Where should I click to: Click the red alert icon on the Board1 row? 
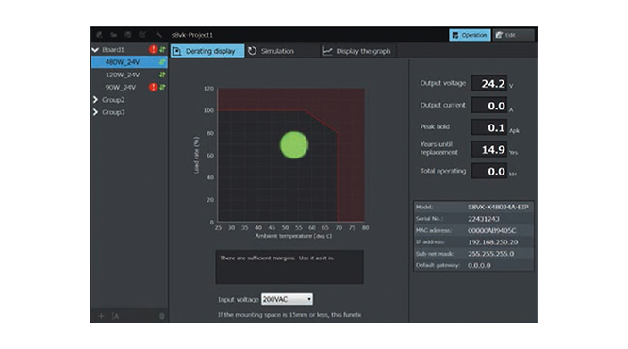153,49
